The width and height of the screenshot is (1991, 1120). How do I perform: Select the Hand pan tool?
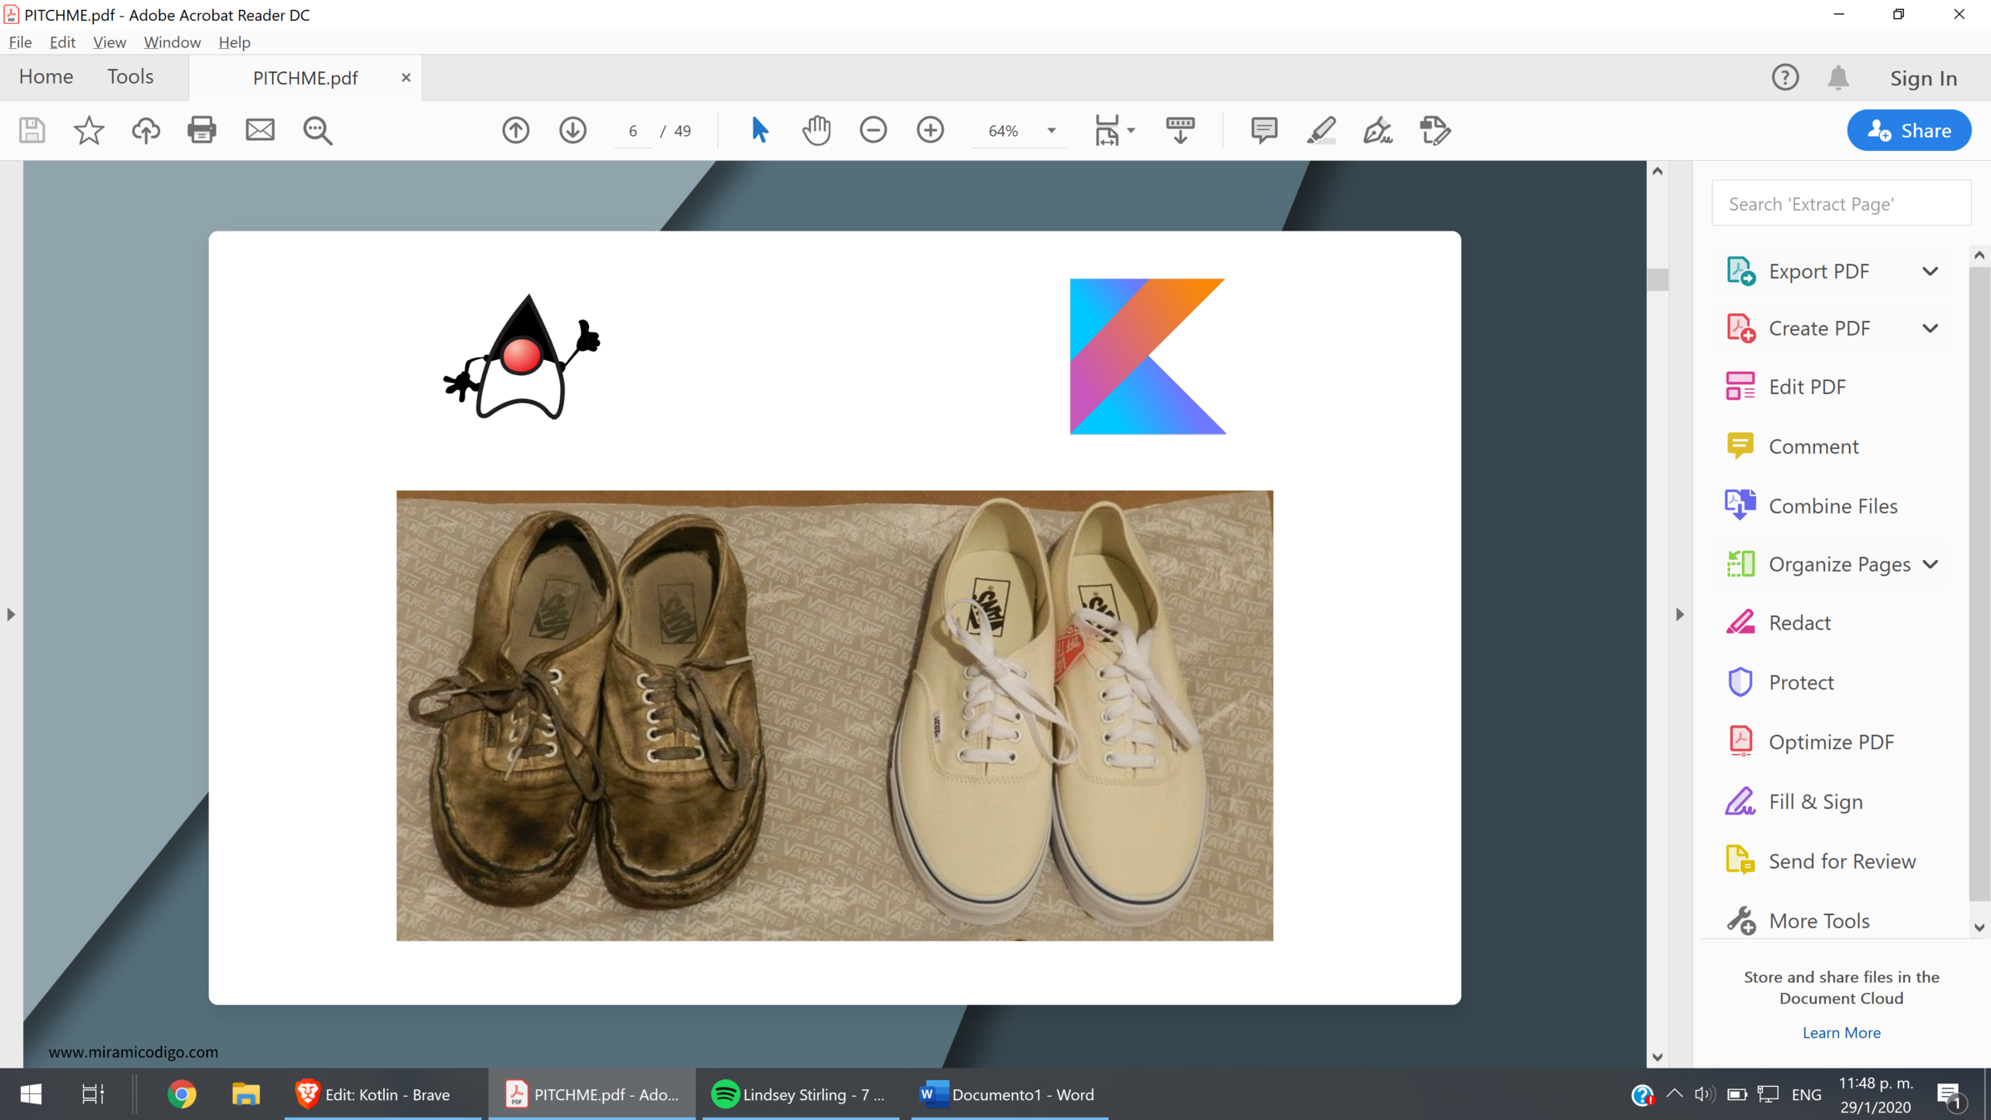click(x=816, y=130)
